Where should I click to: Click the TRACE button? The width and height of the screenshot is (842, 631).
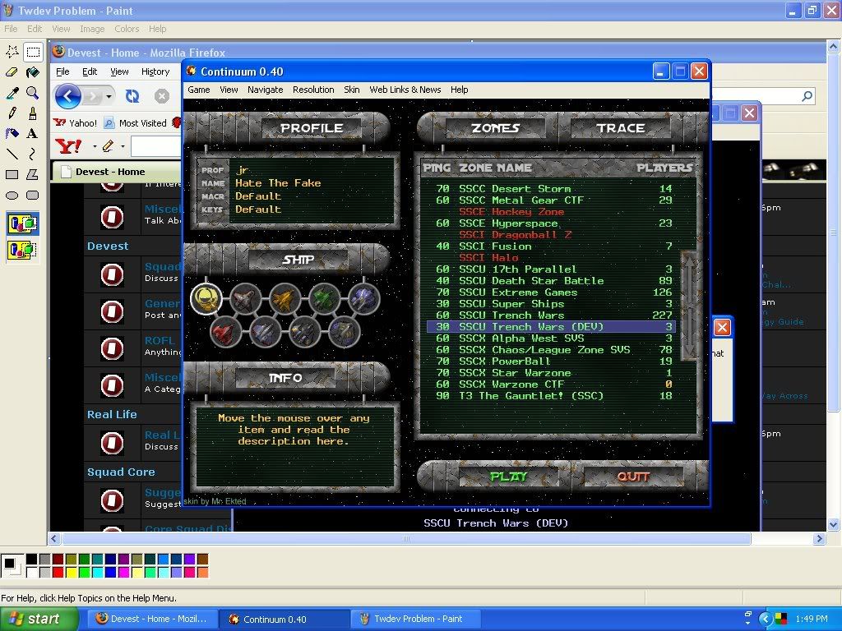tap(621, 127)
